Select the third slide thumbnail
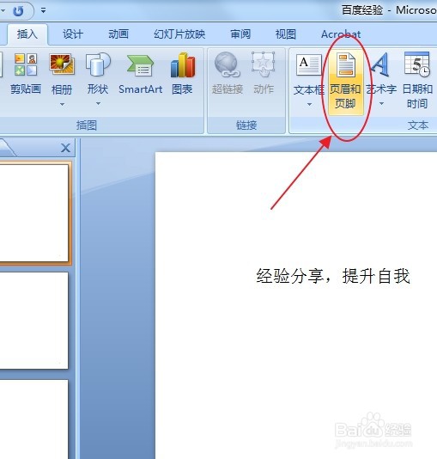 [33, 419]
